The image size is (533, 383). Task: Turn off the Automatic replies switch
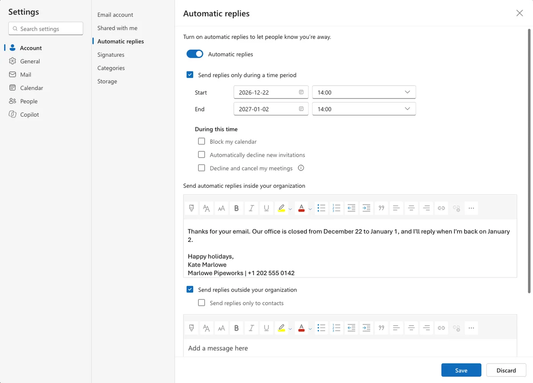pos(195,54)
